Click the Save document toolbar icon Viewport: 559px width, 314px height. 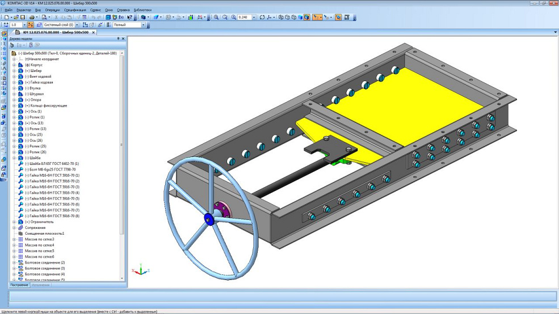coord(23,18)
